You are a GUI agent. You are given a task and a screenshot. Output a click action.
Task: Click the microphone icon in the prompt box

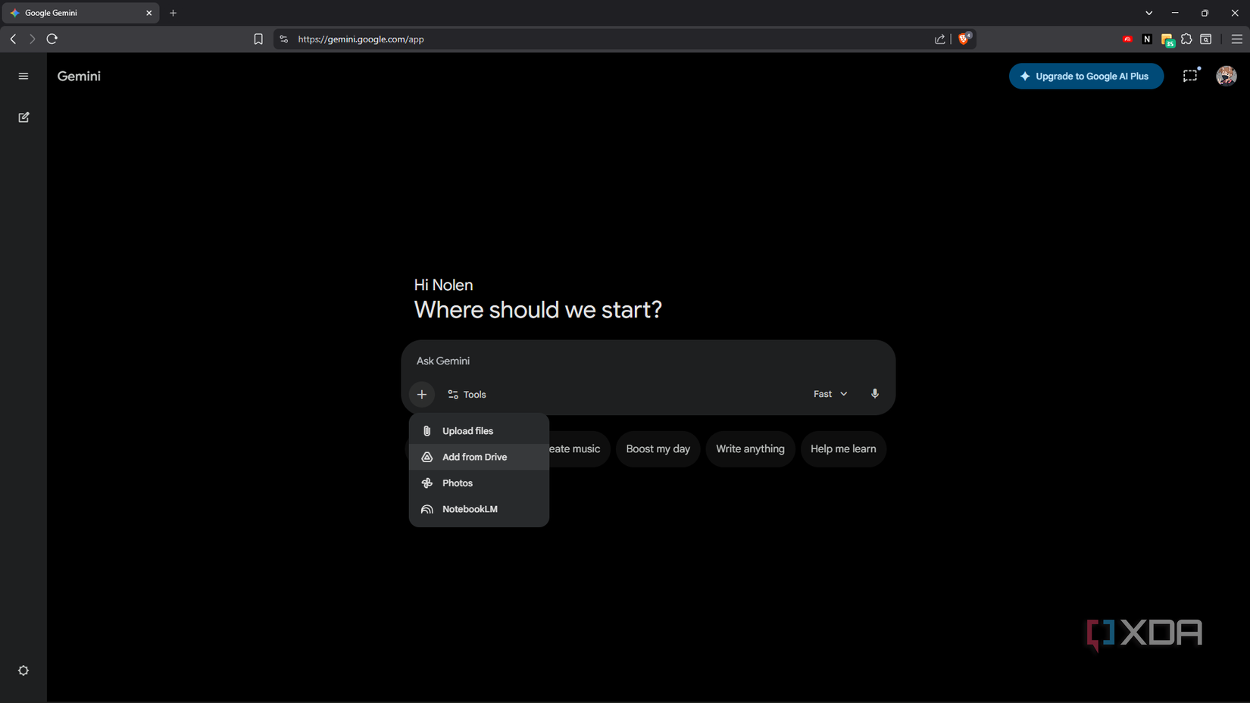pyautogui.click(x=874, y=394)
